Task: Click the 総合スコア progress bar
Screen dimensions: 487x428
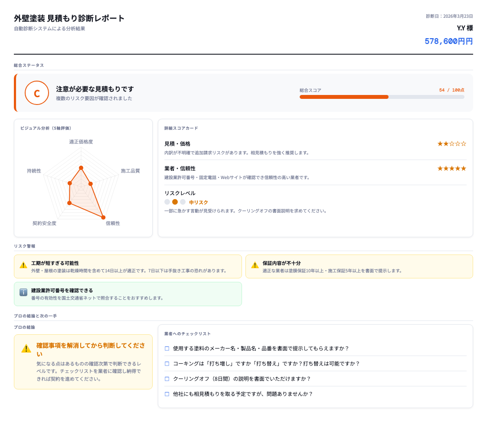Action: coord(382,97)
